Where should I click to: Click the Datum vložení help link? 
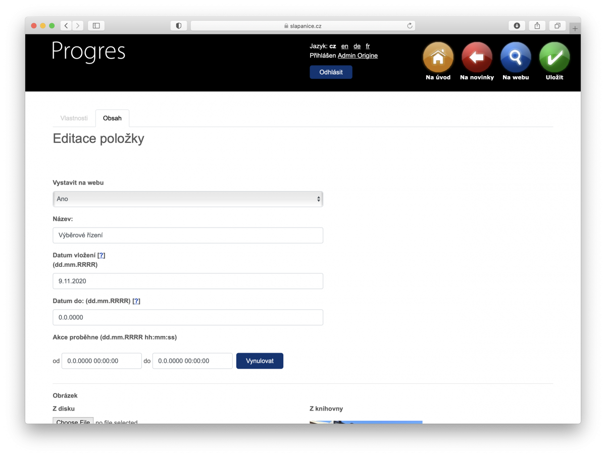pos(102,255)
